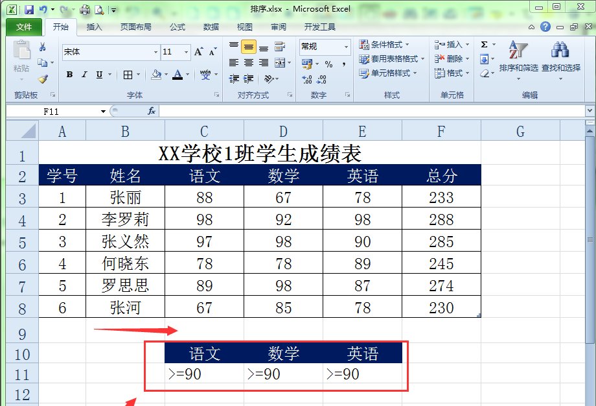Image resolution: width=596 pixels, height=406 pixels.
Task: Toggle wrap text icon
Action: [x=280, y=47]
